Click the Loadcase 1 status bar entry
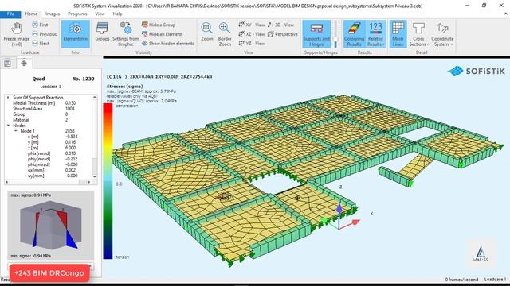This screenshot has height=286, width=510. (496, 279)
